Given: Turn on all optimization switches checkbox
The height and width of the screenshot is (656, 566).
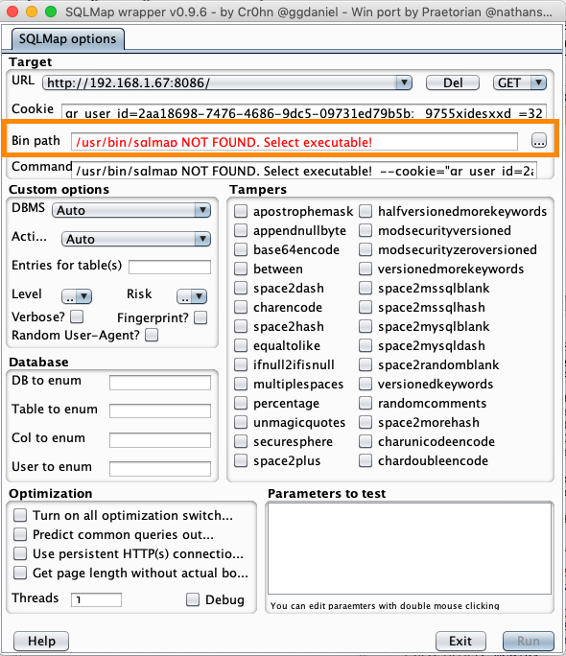Looking at the screenshot, I should (x=20, y=515).
